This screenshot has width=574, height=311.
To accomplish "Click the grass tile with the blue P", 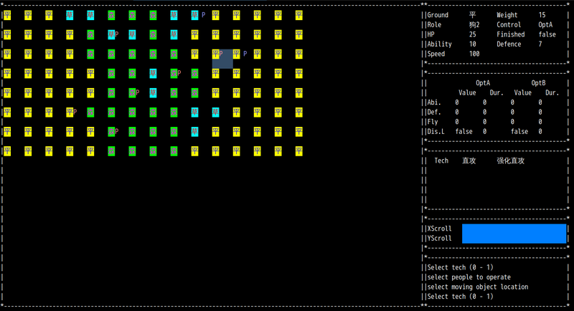I will 194,15.
